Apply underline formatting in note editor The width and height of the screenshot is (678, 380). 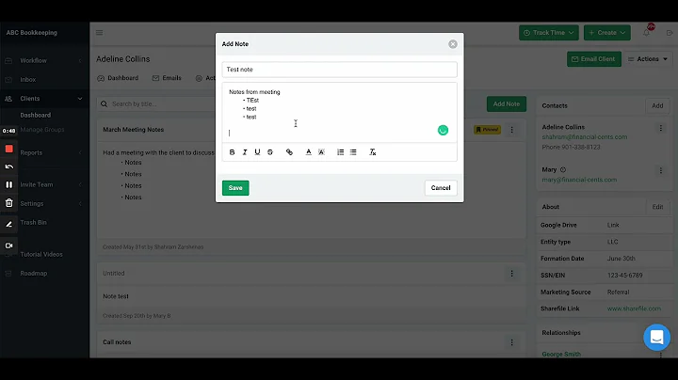[x=257, y=152]
